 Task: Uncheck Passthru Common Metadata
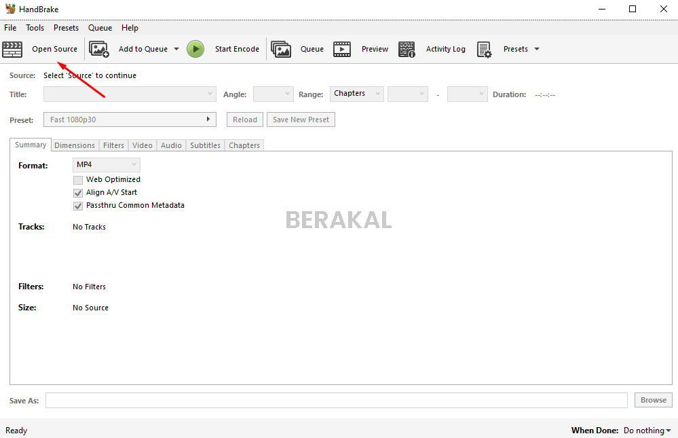[78, 206]
